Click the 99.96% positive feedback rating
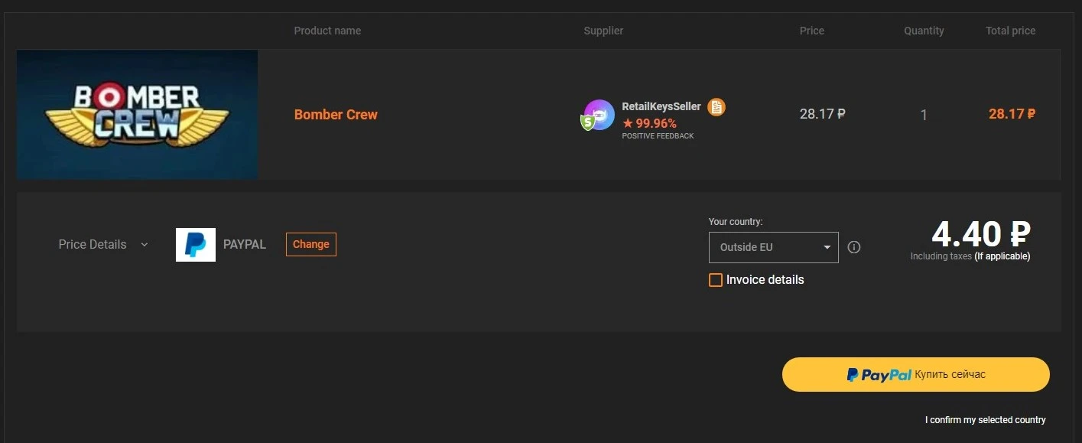The height and width of the screenshot is (443, 1082). 649,123
